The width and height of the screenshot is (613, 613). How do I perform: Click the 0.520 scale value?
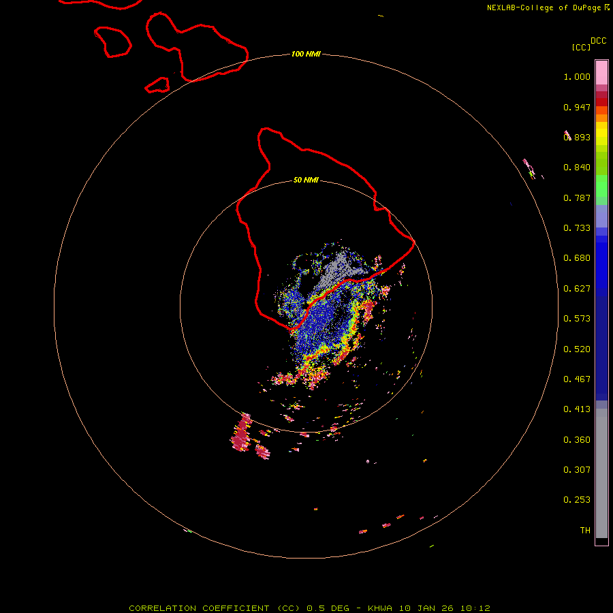(577, 349)
